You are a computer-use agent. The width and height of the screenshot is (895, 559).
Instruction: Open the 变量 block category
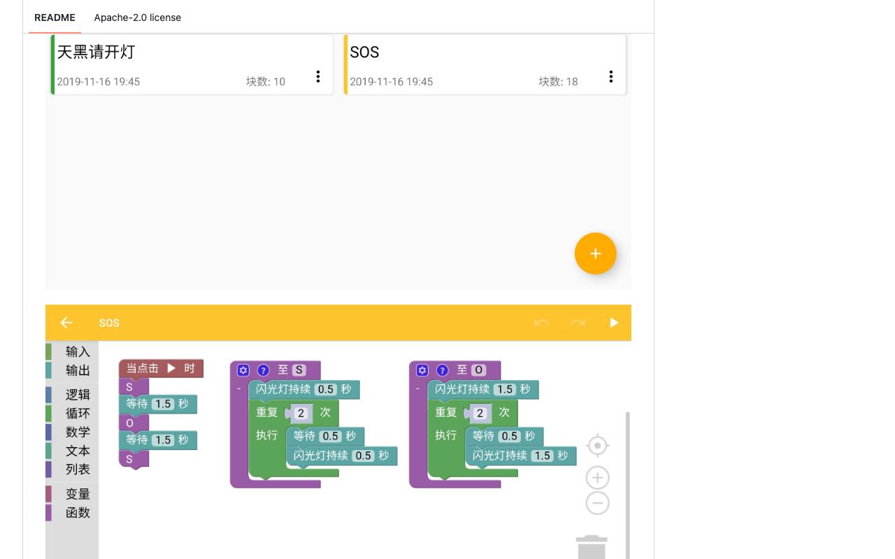click(72, 494)
